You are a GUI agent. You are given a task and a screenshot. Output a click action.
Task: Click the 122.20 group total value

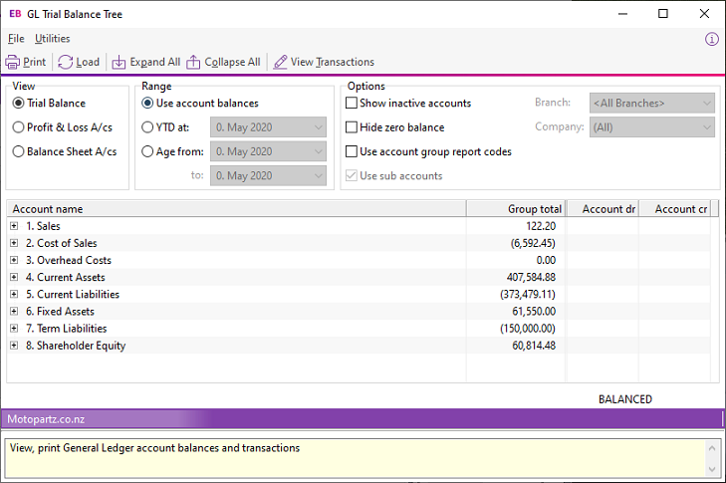541,226
